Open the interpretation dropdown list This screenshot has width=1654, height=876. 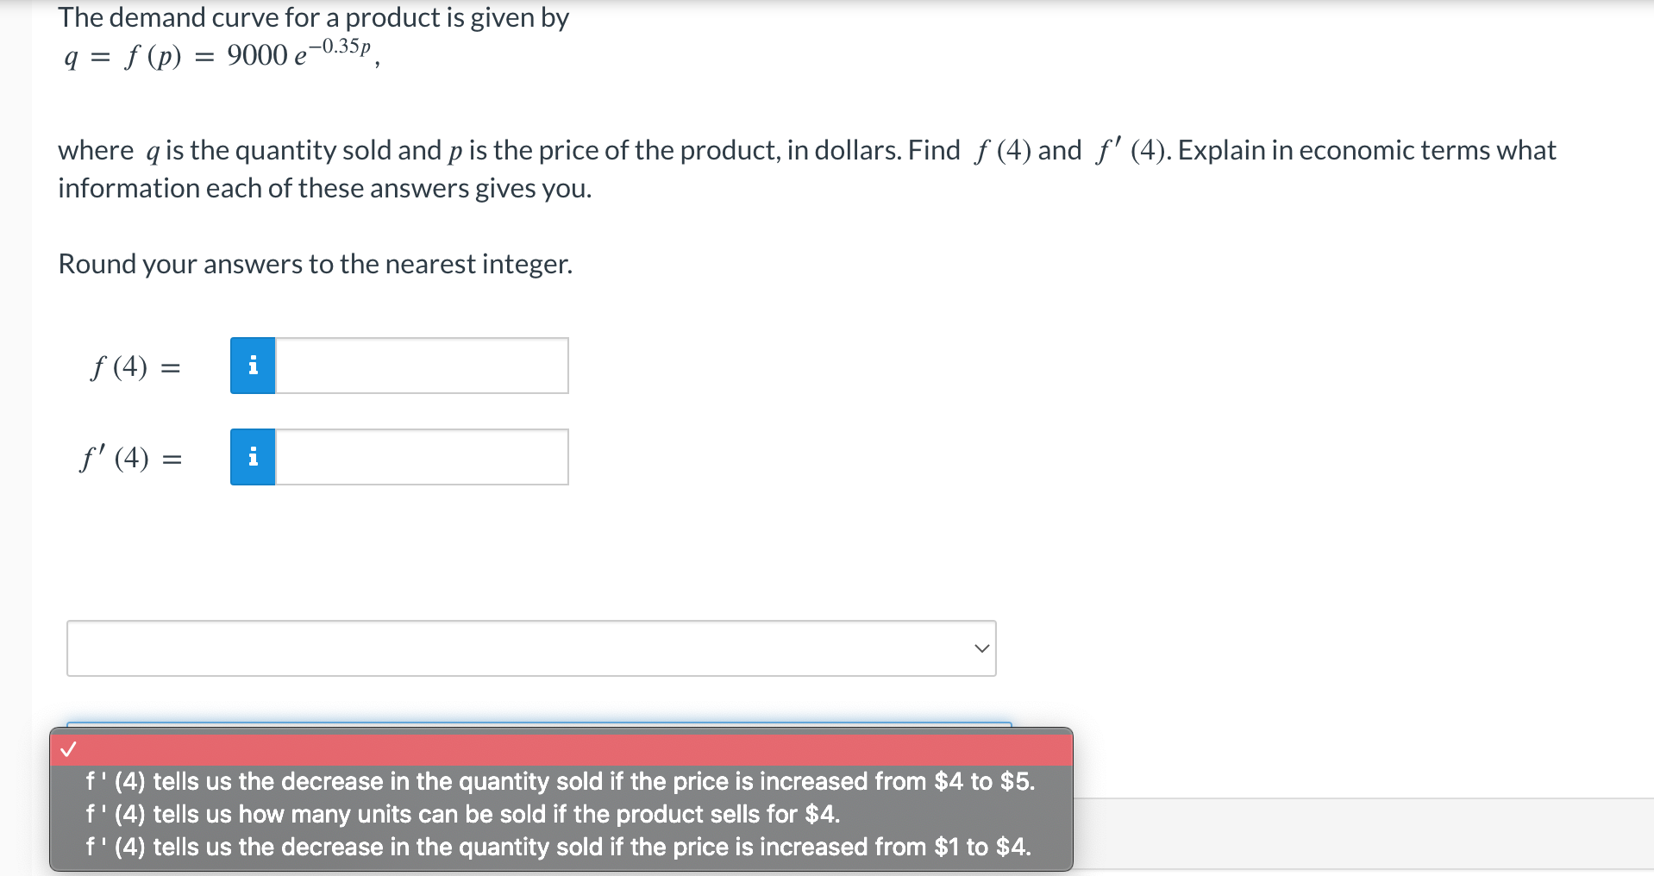[530, 648]
